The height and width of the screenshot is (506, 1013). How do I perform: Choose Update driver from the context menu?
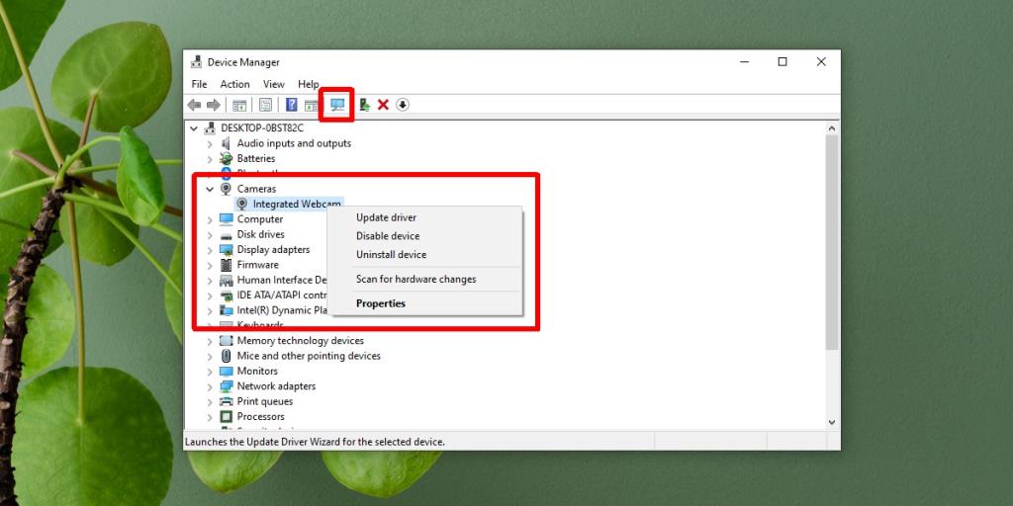point(425,217)
